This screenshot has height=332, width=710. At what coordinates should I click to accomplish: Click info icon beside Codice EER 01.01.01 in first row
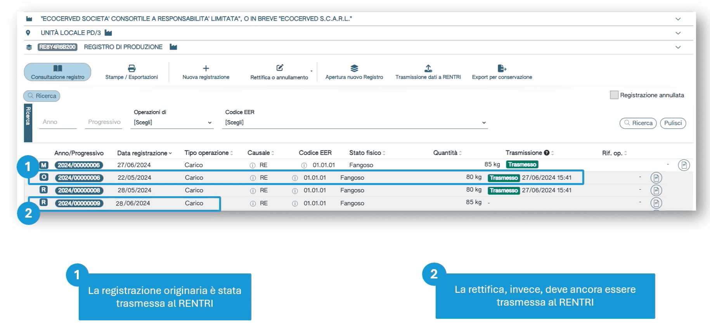pos(304,165)
